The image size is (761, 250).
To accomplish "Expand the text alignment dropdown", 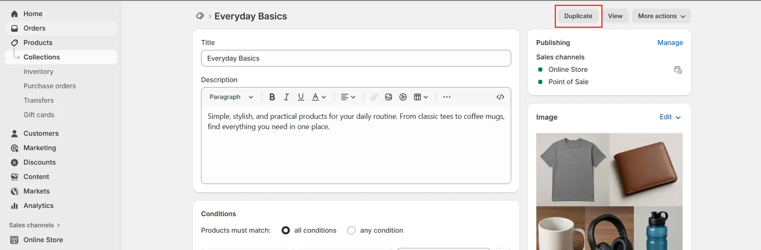I will pos(348,97).
